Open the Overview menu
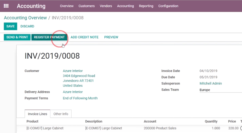This screenshot has height=133, width=242. coord(67,6)
